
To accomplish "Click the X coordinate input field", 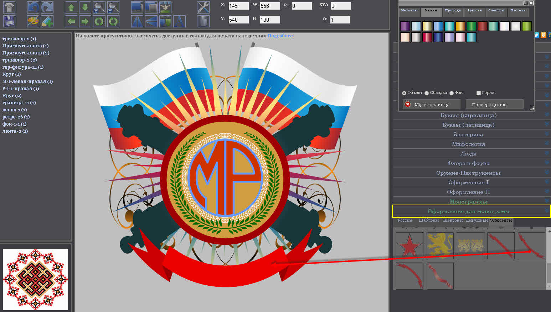I will point(238,6).
